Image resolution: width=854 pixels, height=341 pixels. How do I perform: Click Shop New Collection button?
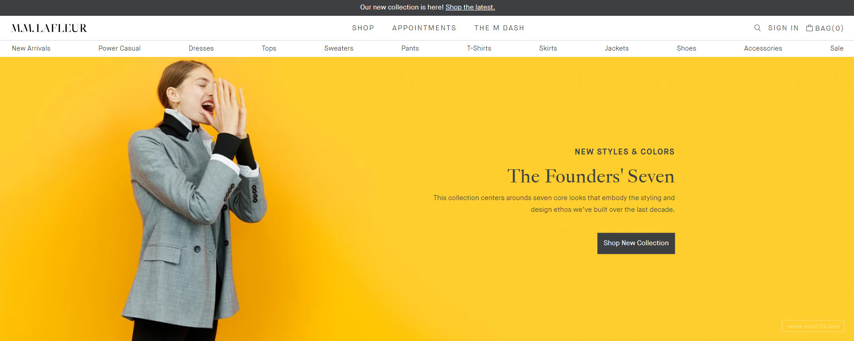coord(636,243)
